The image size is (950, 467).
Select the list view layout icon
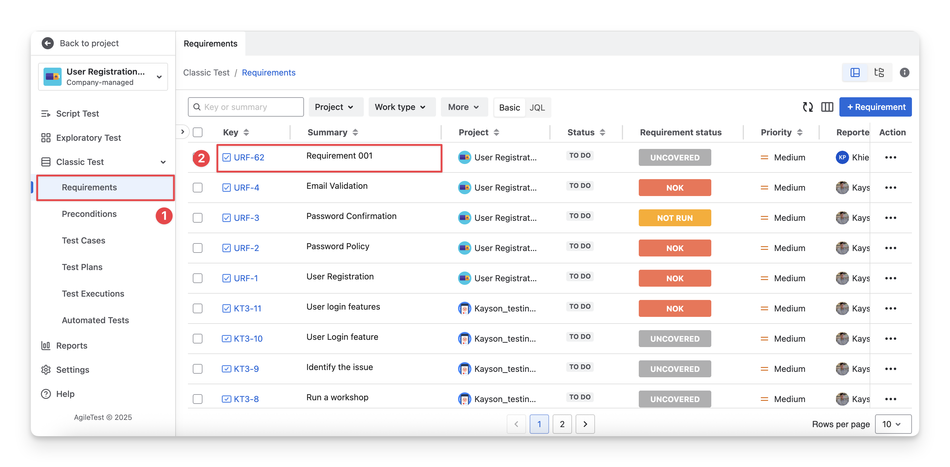point(855,72)
